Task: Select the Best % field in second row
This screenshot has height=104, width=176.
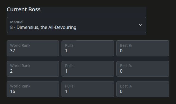Action: 143,69
